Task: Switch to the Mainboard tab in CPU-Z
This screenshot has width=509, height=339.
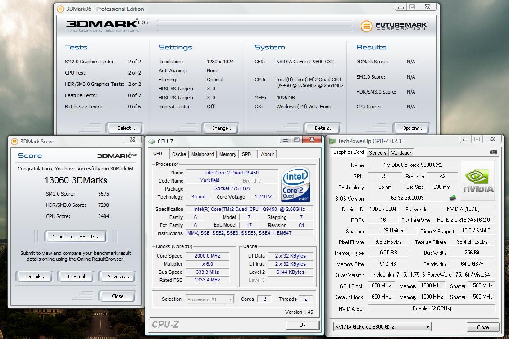Action: [x=202, y=154]
